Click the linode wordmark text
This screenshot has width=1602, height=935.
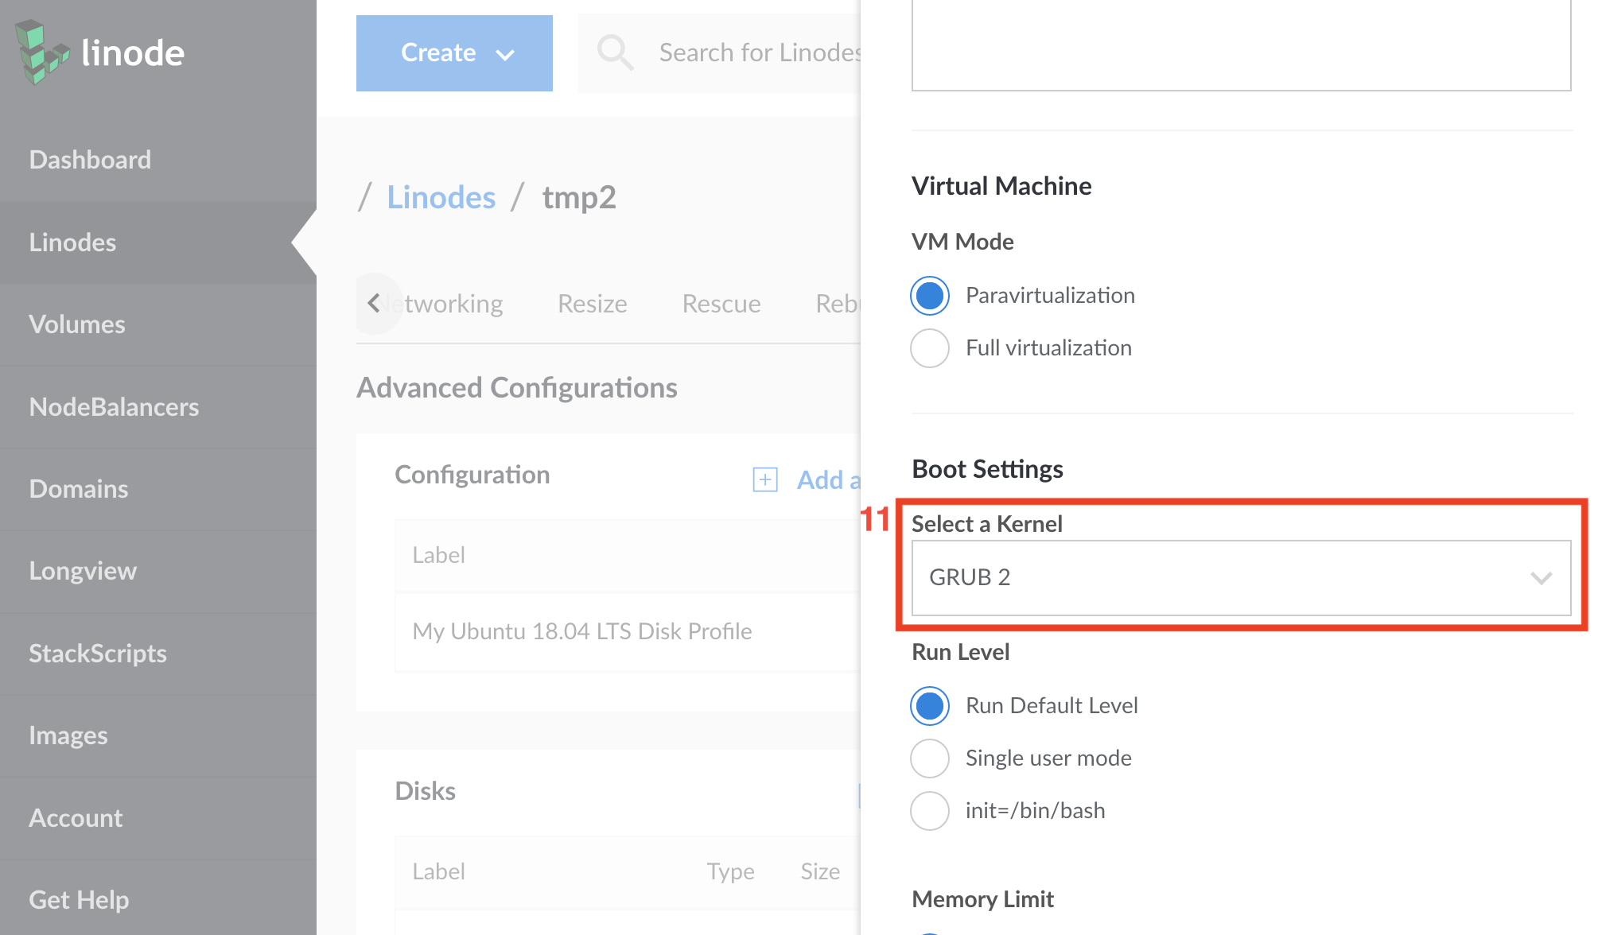tap(133, 52)
